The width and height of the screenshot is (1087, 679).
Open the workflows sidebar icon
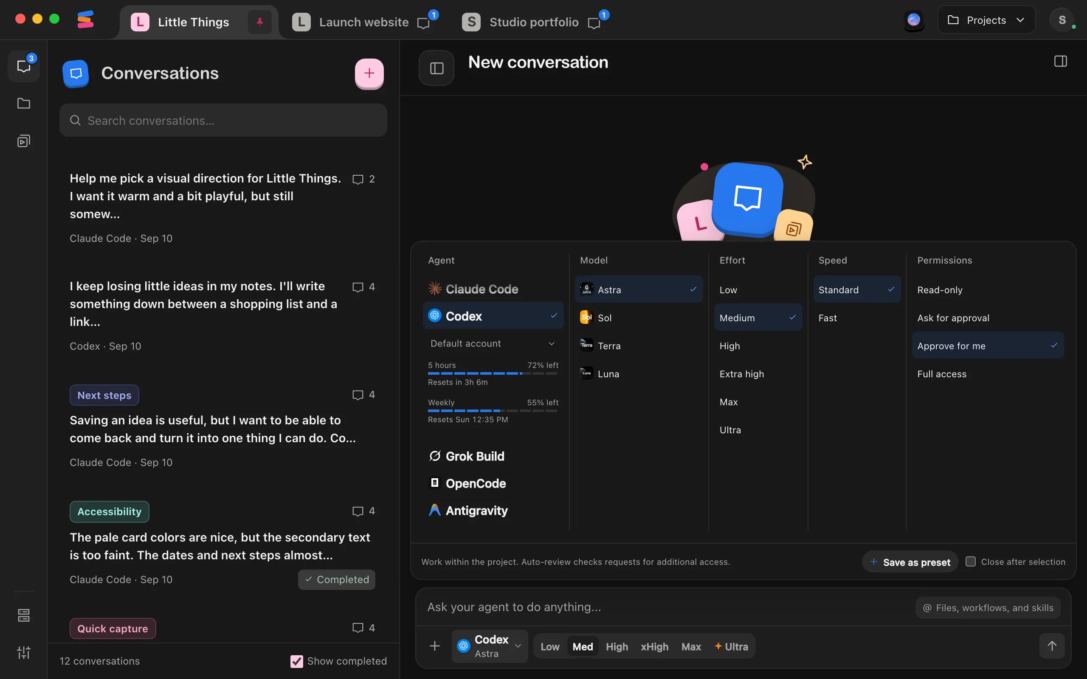24,141
